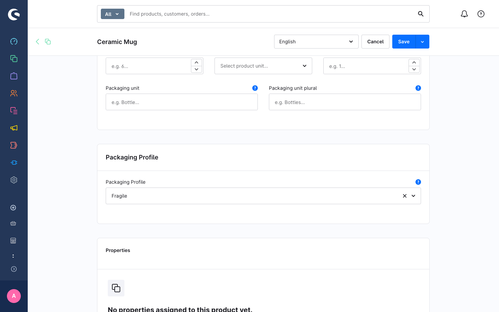Click the Properties card stack icon
The height and width of the screenshot is (312, 499).
[116, 288]
